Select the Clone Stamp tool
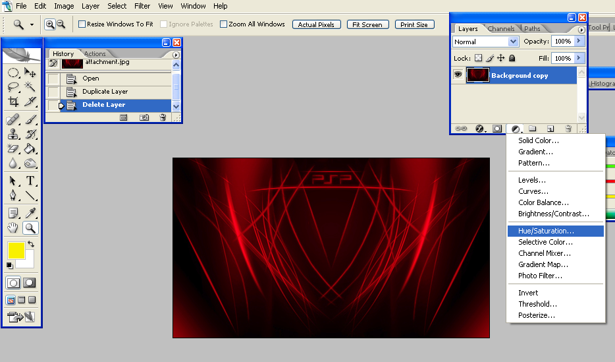Viewport: 615px width, 362px height. coord(13,134)
